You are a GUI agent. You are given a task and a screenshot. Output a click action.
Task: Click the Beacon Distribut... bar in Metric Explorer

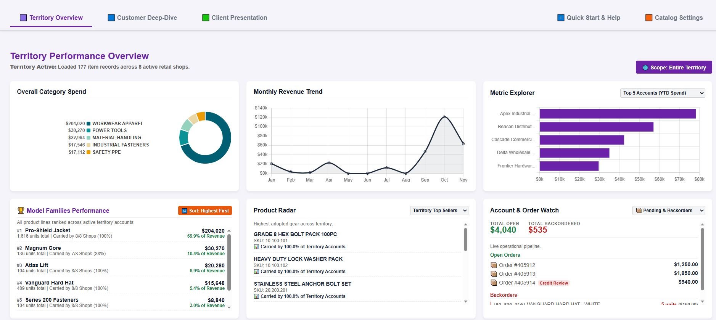point(596,127)
